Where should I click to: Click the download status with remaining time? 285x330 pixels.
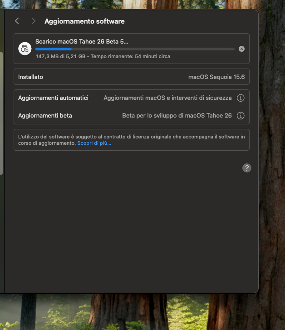coord(103,56)
